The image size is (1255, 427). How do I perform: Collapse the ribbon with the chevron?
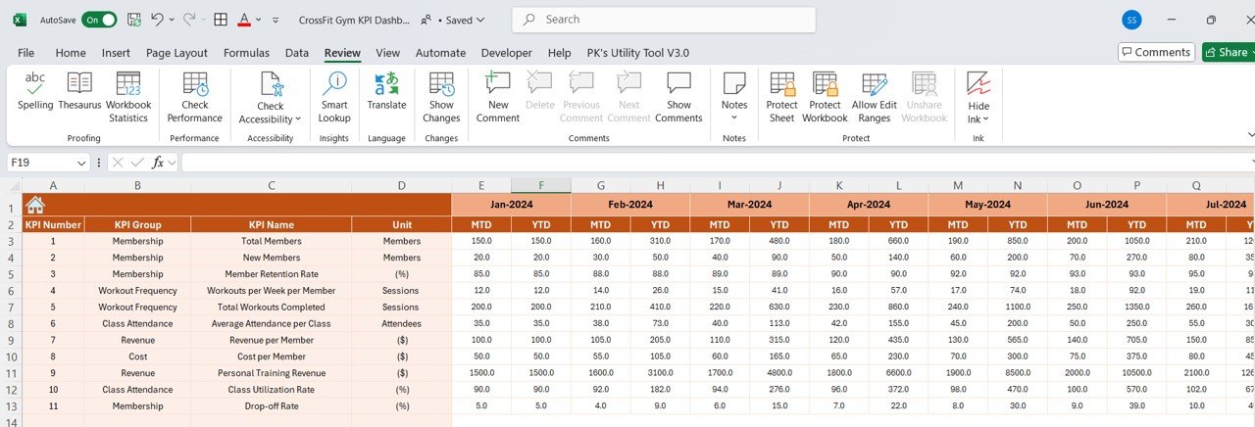coord(1250,134)
